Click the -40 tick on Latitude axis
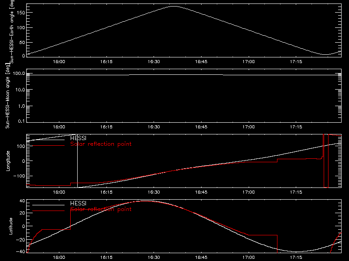 [21, 252]
